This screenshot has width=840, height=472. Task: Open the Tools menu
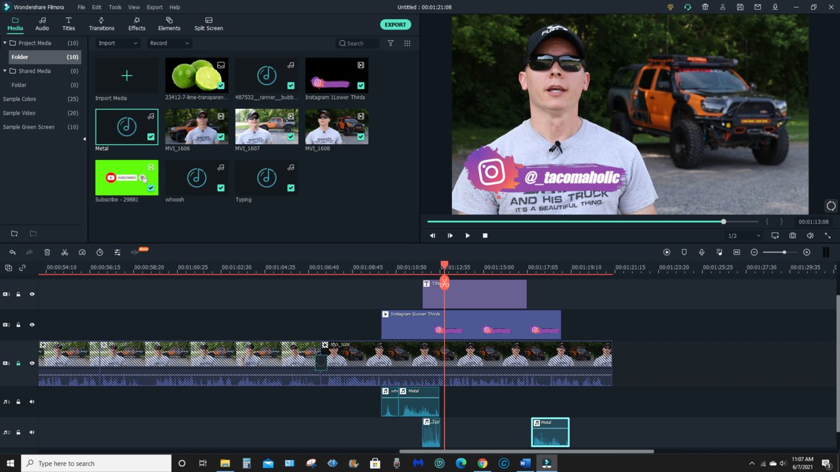115,7
